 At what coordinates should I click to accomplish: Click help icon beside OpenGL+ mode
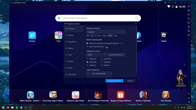click(x=123, y=43)
